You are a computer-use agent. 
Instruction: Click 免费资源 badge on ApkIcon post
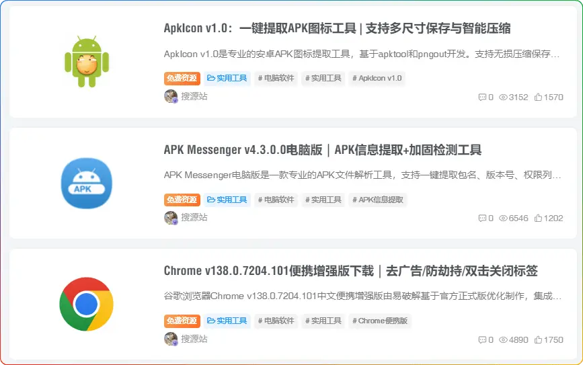click(182, 79)
